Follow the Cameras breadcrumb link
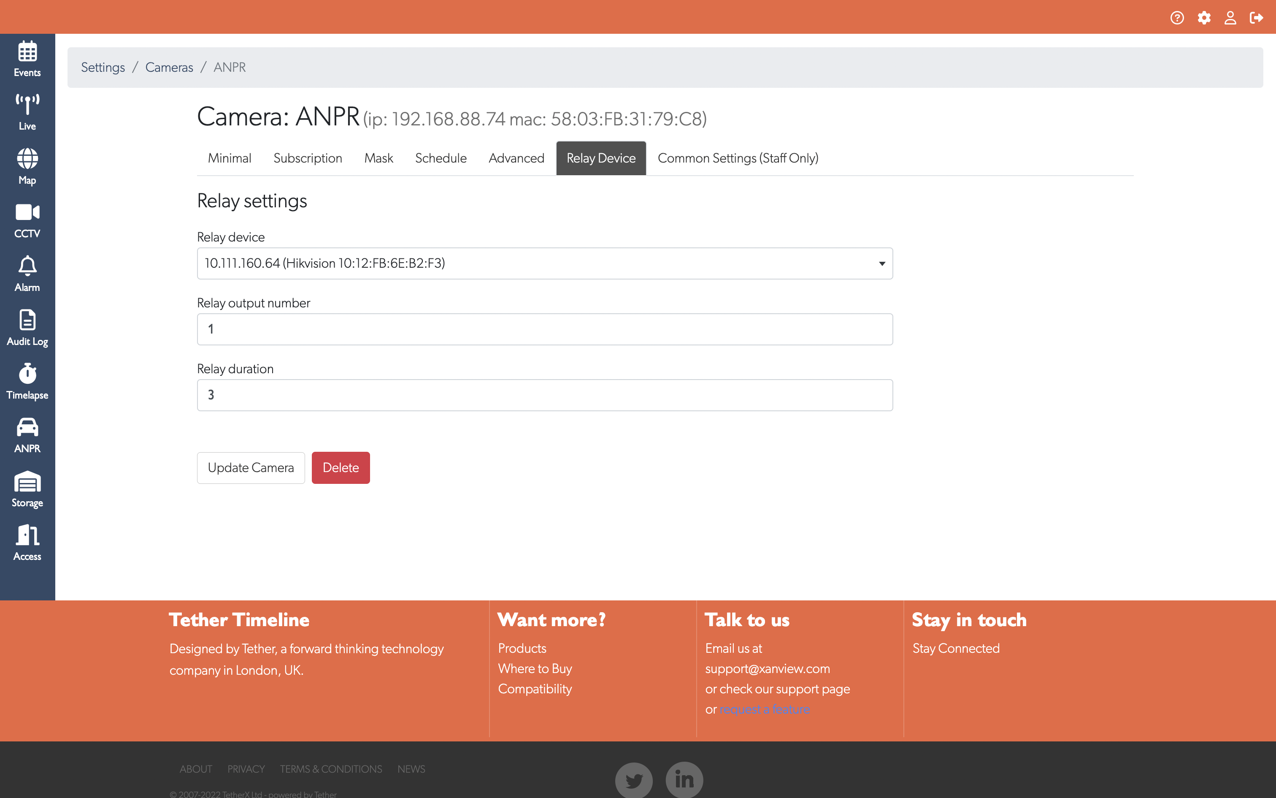This screenshot has height=798, width=1276. click(x=169, y=68)
